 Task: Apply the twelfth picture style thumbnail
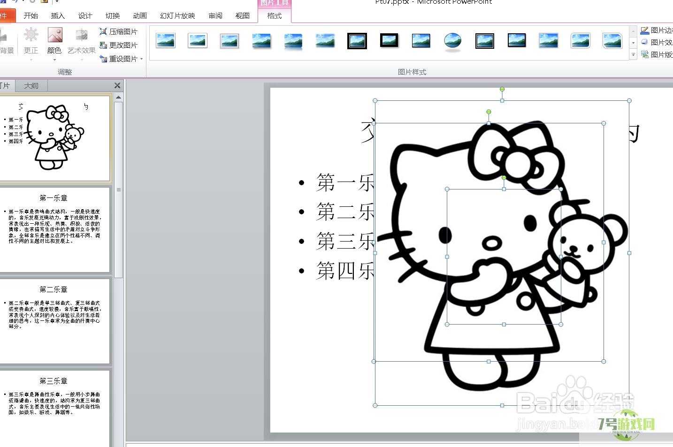click(517, 41)
